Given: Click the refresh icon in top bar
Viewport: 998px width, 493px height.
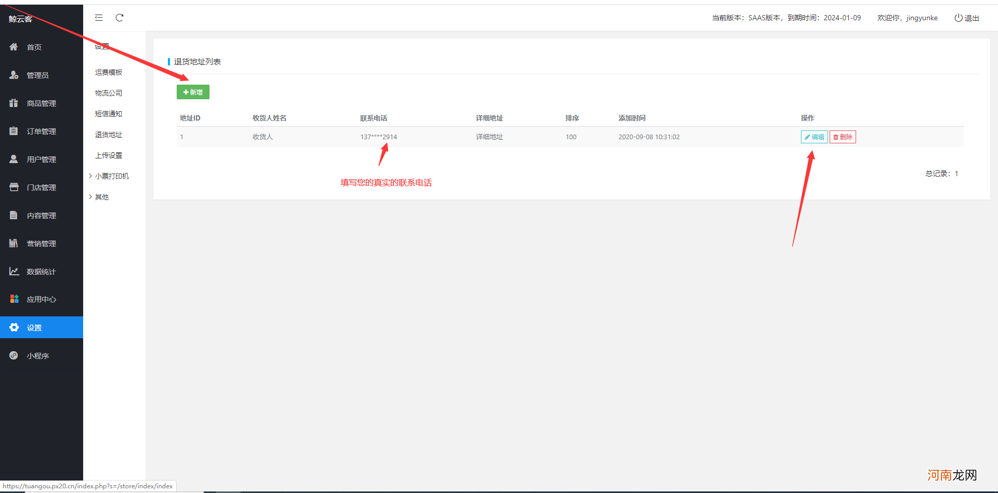Looking at the screenshot, I should tap(120, 18).
